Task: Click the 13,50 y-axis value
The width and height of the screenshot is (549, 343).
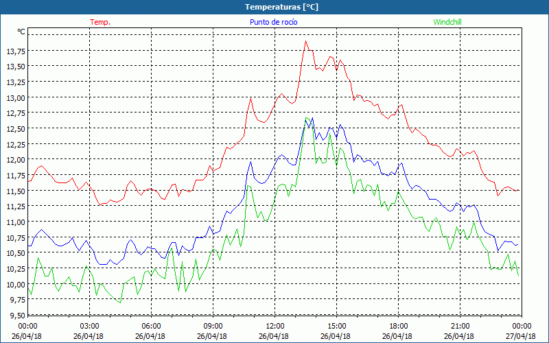Action: click(16, 67)
